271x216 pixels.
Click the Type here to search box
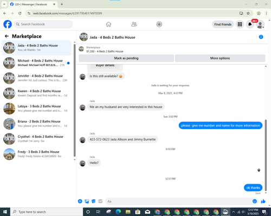click(47, 212)
